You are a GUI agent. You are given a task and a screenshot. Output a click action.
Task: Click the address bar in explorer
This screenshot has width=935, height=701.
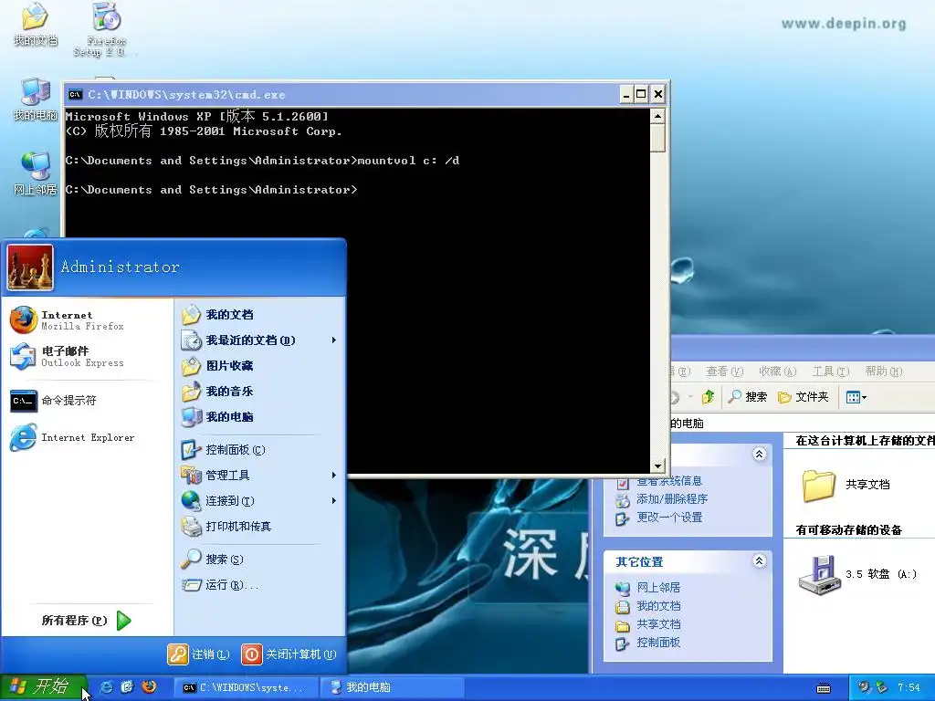(x=802, y=424)
